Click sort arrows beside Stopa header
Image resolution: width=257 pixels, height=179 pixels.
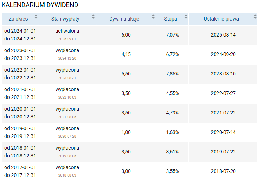pyautogui.click(x=186, y=17)
